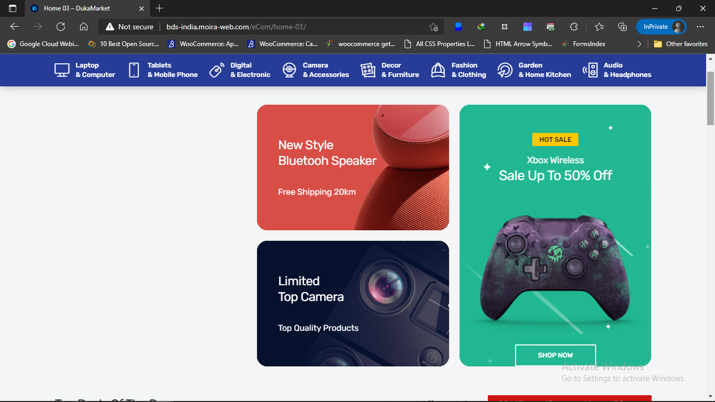Open the WooCommerce: Ap... bookmark

pyautogui.click(x=204, y=44)
